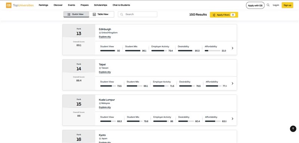Click Explore city link for Edinburgh
Screen dimensions: 299x143
click(x=105, y=37)
